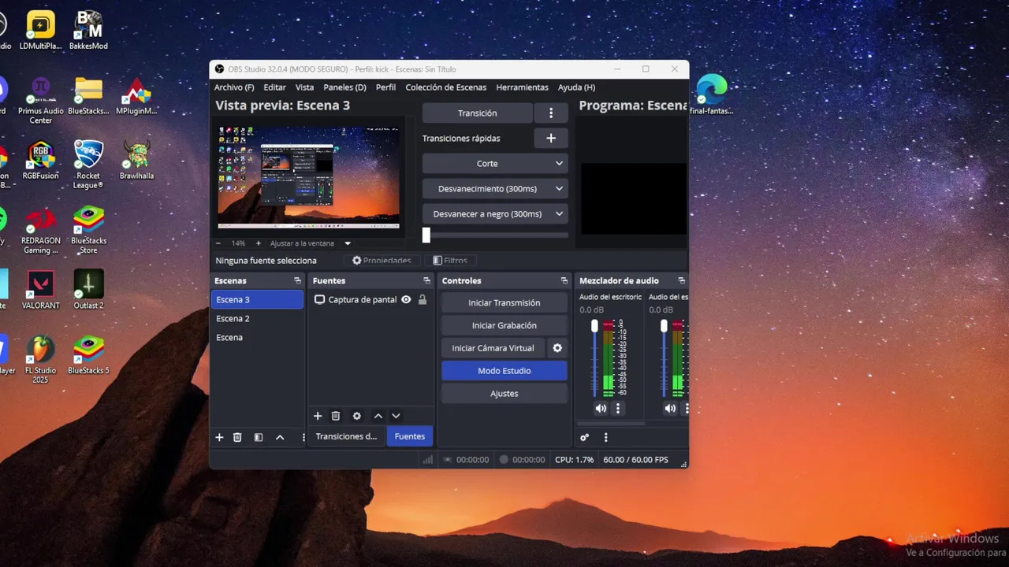Open Colección de Escenas menu

point(446,87)
